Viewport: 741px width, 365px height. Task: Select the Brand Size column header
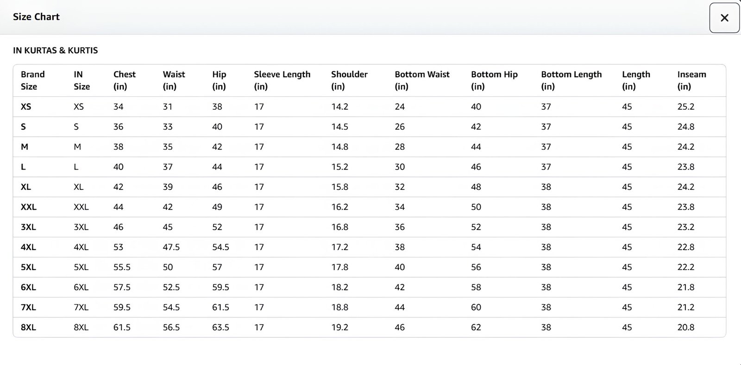[x=32, y=80]
